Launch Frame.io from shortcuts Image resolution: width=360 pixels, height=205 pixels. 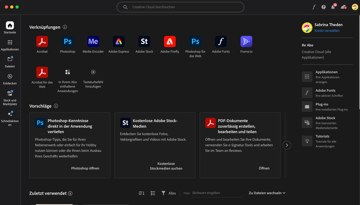click(x=246, y=42)
